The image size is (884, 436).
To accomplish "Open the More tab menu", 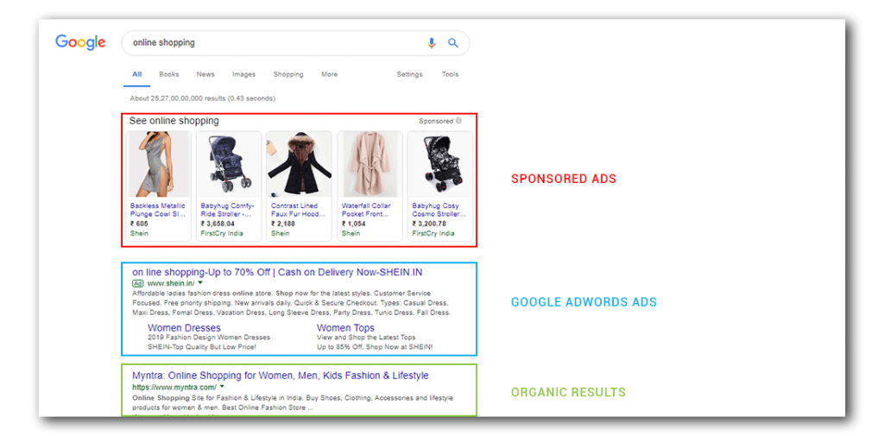I will coord(329,74).
